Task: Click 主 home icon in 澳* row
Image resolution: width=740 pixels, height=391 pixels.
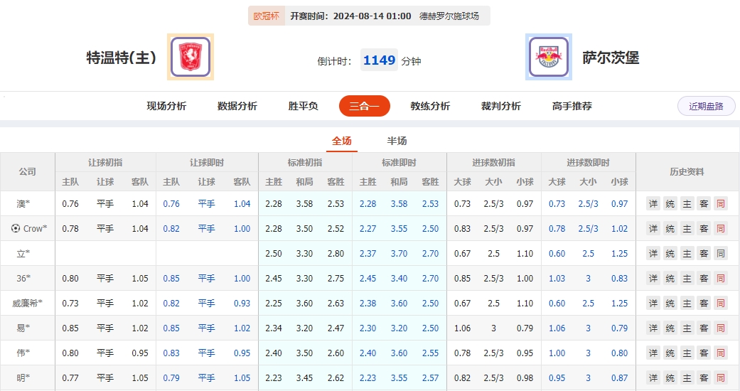Action: 687,204
